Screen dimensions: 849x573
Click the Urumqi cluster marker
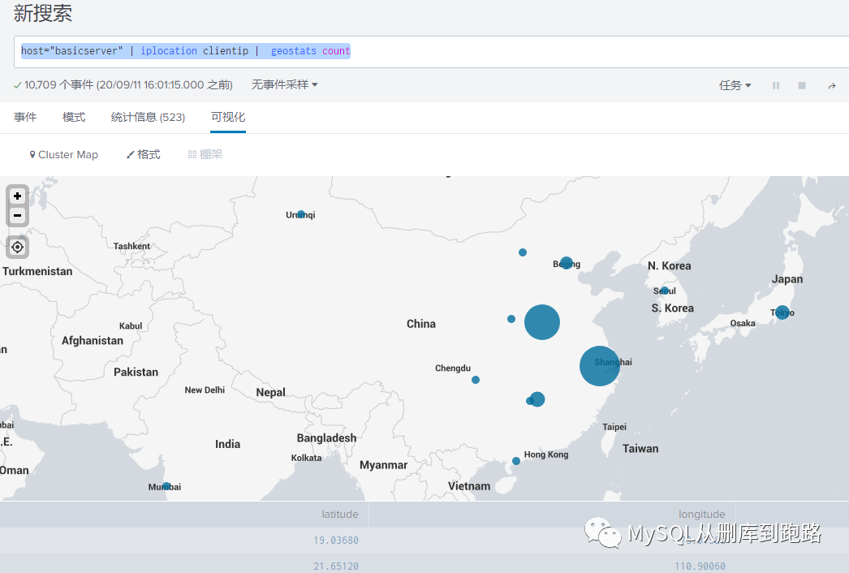tap(301, 214)
